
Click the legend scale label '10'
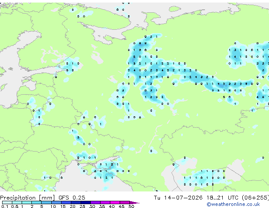point(53,206)
